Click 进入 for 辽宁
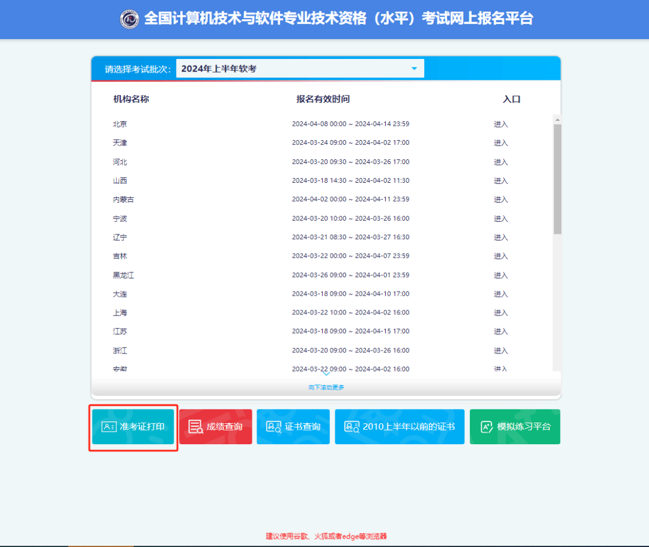The image size is (649, 547). coord(501,237)
